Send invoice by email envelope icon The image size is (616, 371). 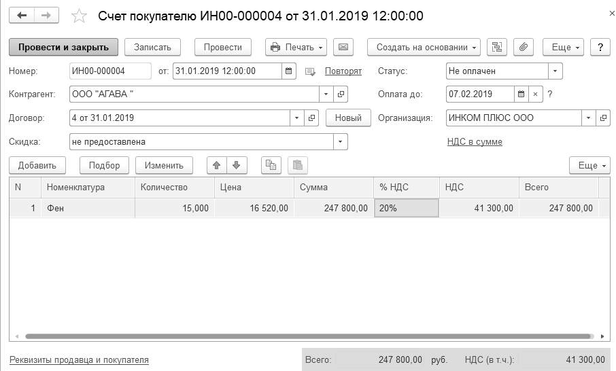pyautogui.click(x=343, y=47)
